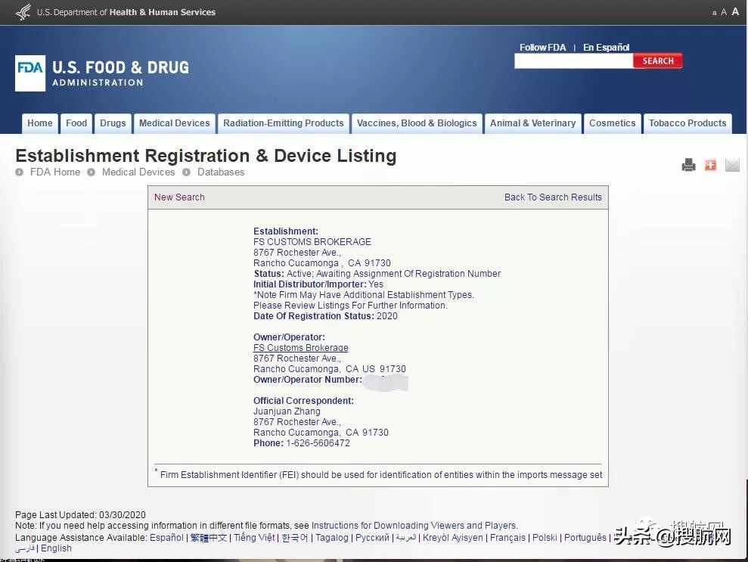This screenshot has width=748, height=562.
Task: Open the Cosmetics tab
Action: point(613,123)
